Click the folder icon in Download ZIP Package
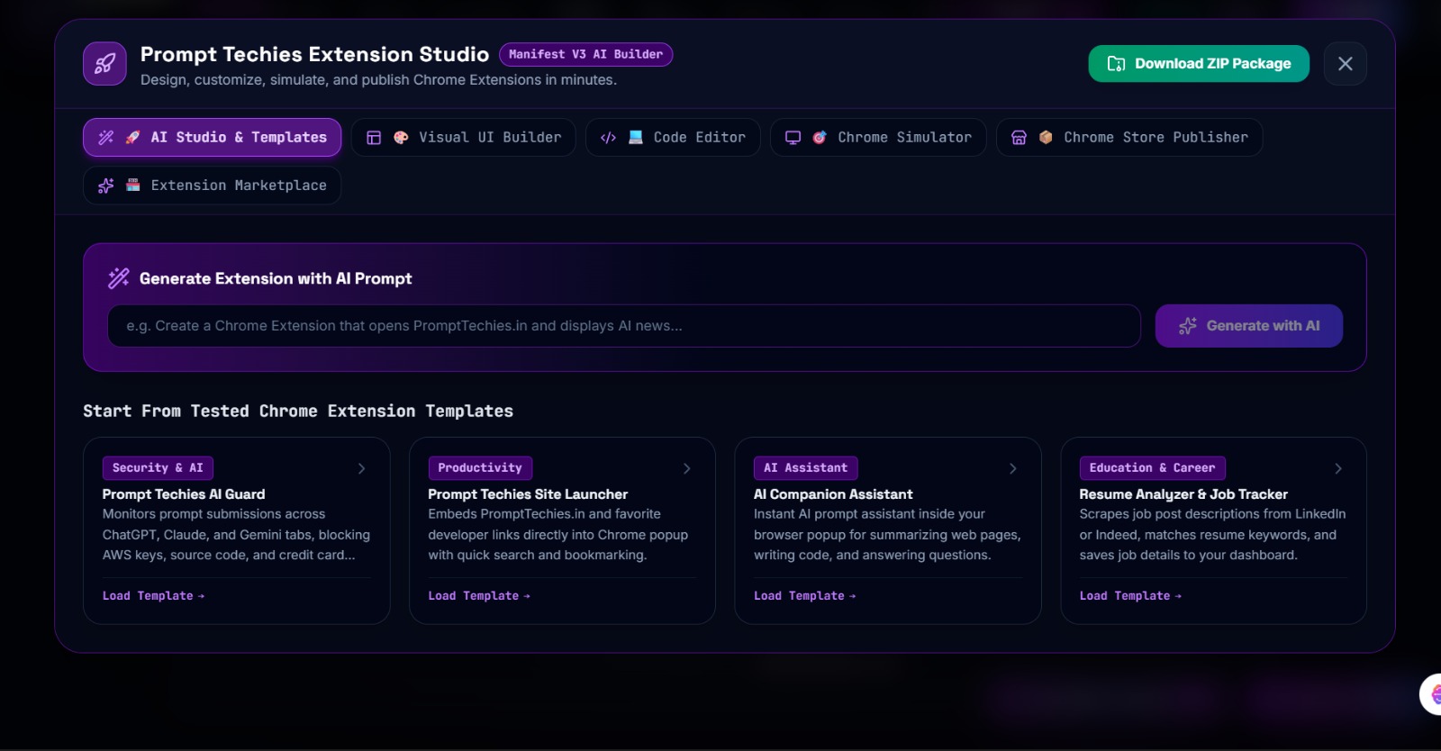Image resolution: width=1441 pixels, height=751 pixels. [1116, 64]
